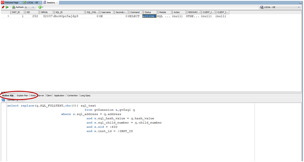304x162 pixels.
Task: Open the Client tab
Action: click(x=49, y=96)
